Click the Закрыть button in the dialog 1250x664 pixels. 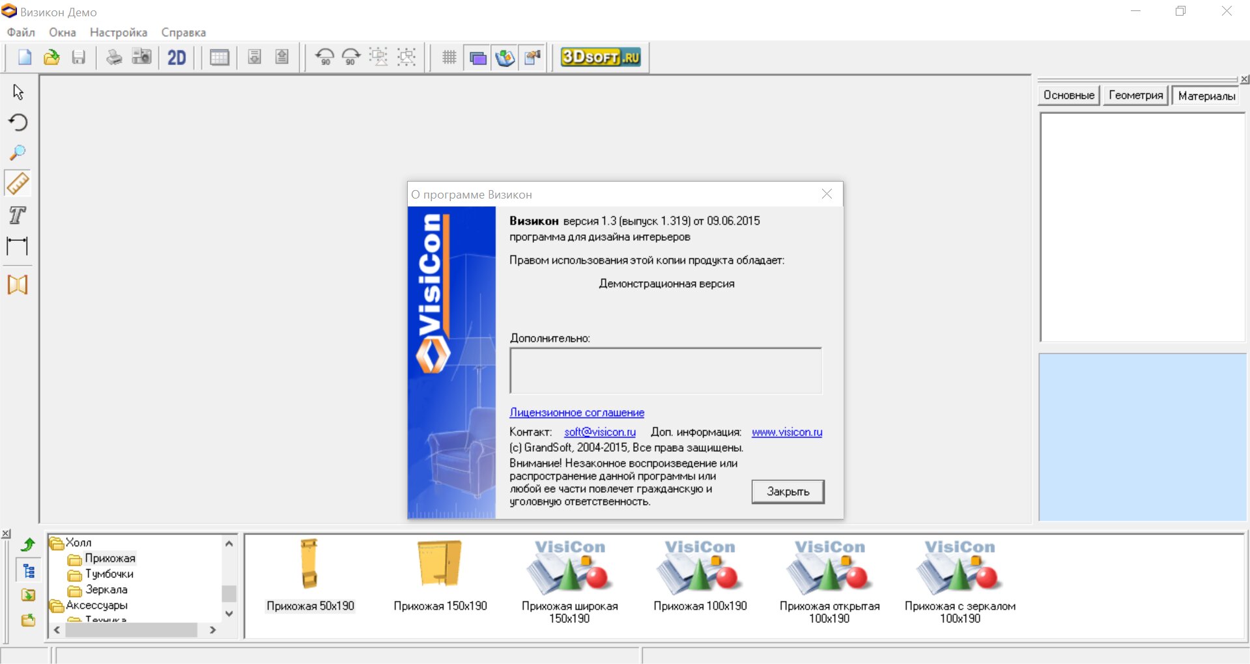[x=788, y=492]
